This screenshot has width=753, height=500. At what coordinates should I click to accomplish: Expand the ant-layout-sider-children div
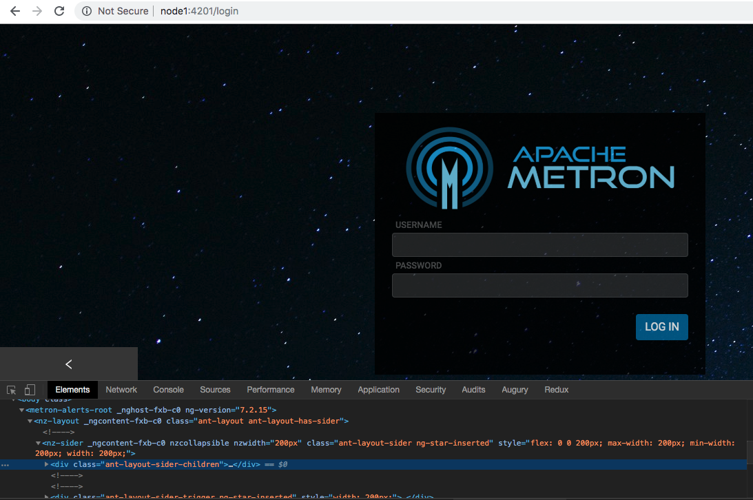tap(46, 464)
